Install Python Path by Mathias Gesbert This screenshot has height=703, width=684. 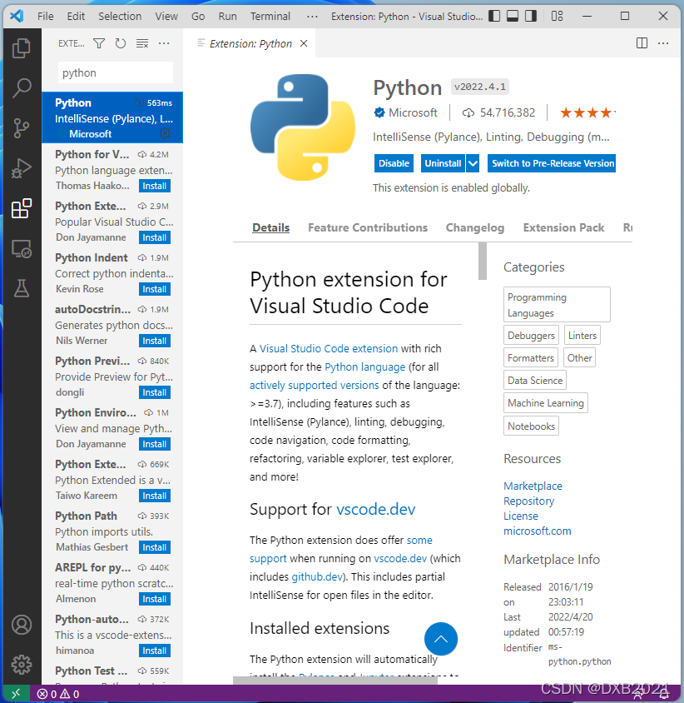coord(155,547)
